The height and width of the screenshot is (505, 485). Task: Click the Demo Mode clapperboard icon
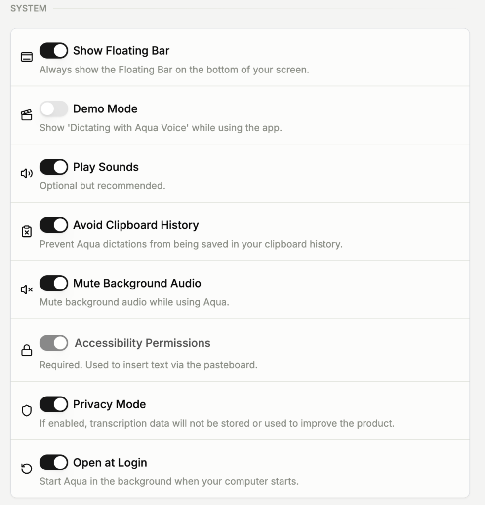tap(27, 115)
